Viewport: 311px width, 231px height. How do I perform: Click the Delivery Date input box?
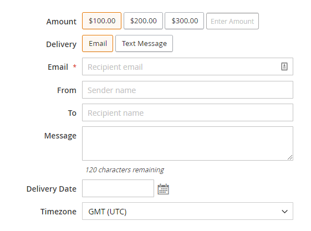click(118, 188)
